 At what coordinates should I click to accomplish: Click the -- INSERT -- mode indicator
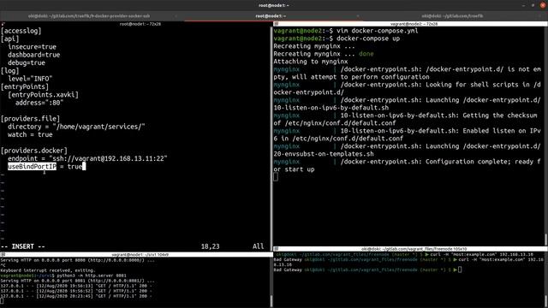23,246
